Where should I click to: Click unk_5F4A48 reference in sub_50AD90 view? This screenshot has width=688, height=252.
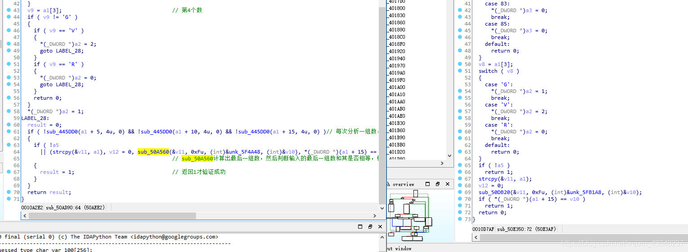coord(244,151)
